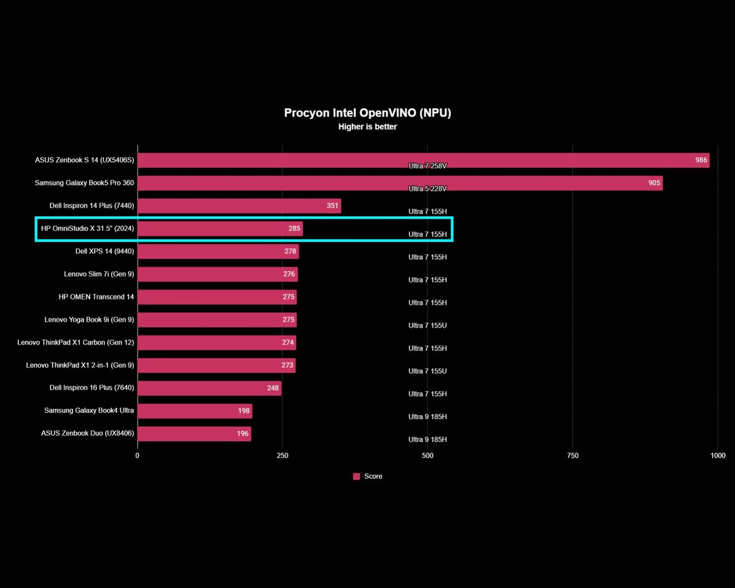Click Ultra 9 185H label in Galaxy Book4 Ultra row

coord(427,417)
